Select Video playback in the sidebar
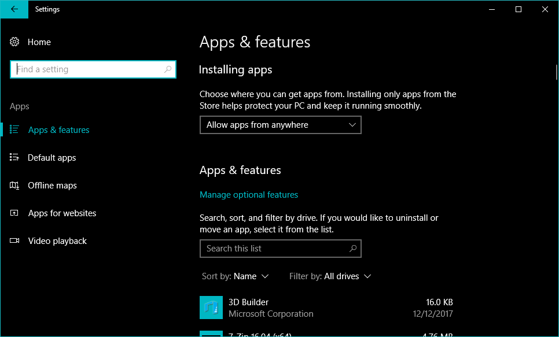The width and height of the screenshot is (559, 337). pos(57,241)
